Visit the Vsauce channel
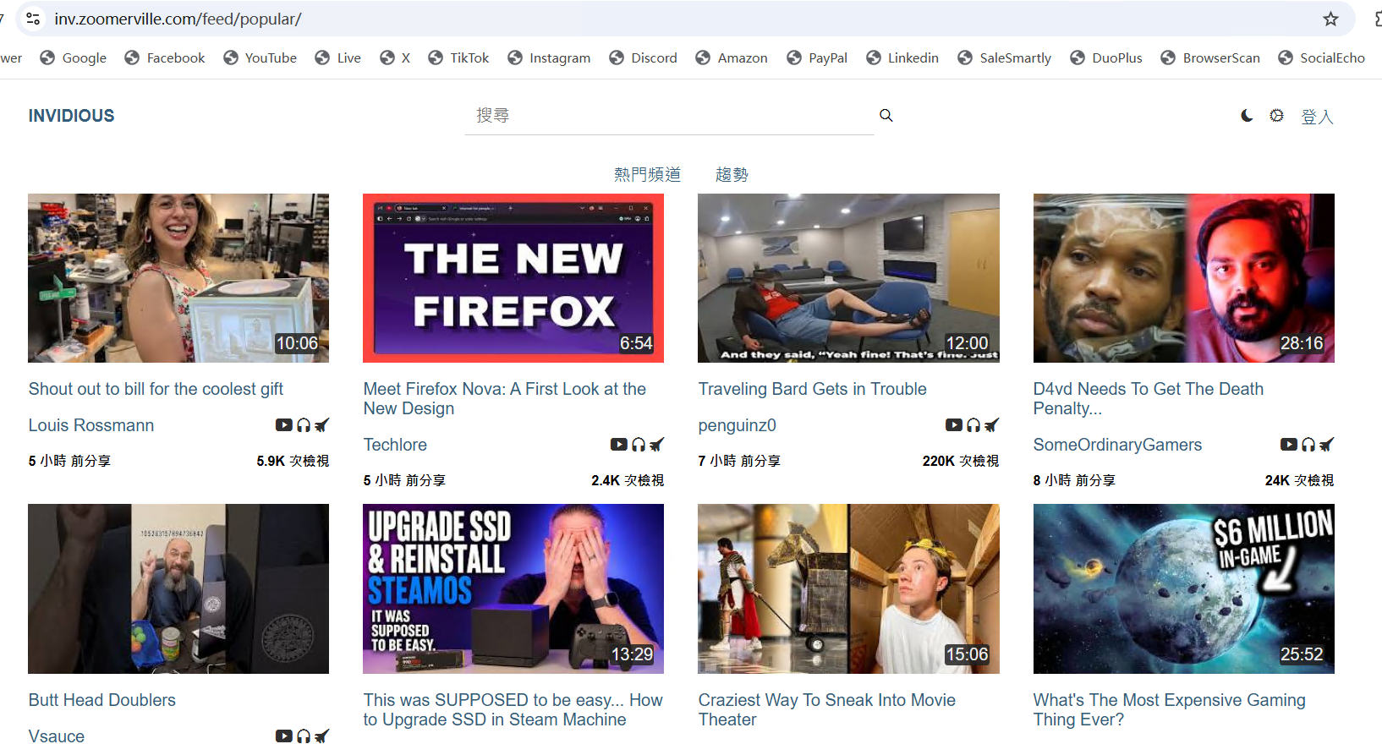 [x=57, y=736]
